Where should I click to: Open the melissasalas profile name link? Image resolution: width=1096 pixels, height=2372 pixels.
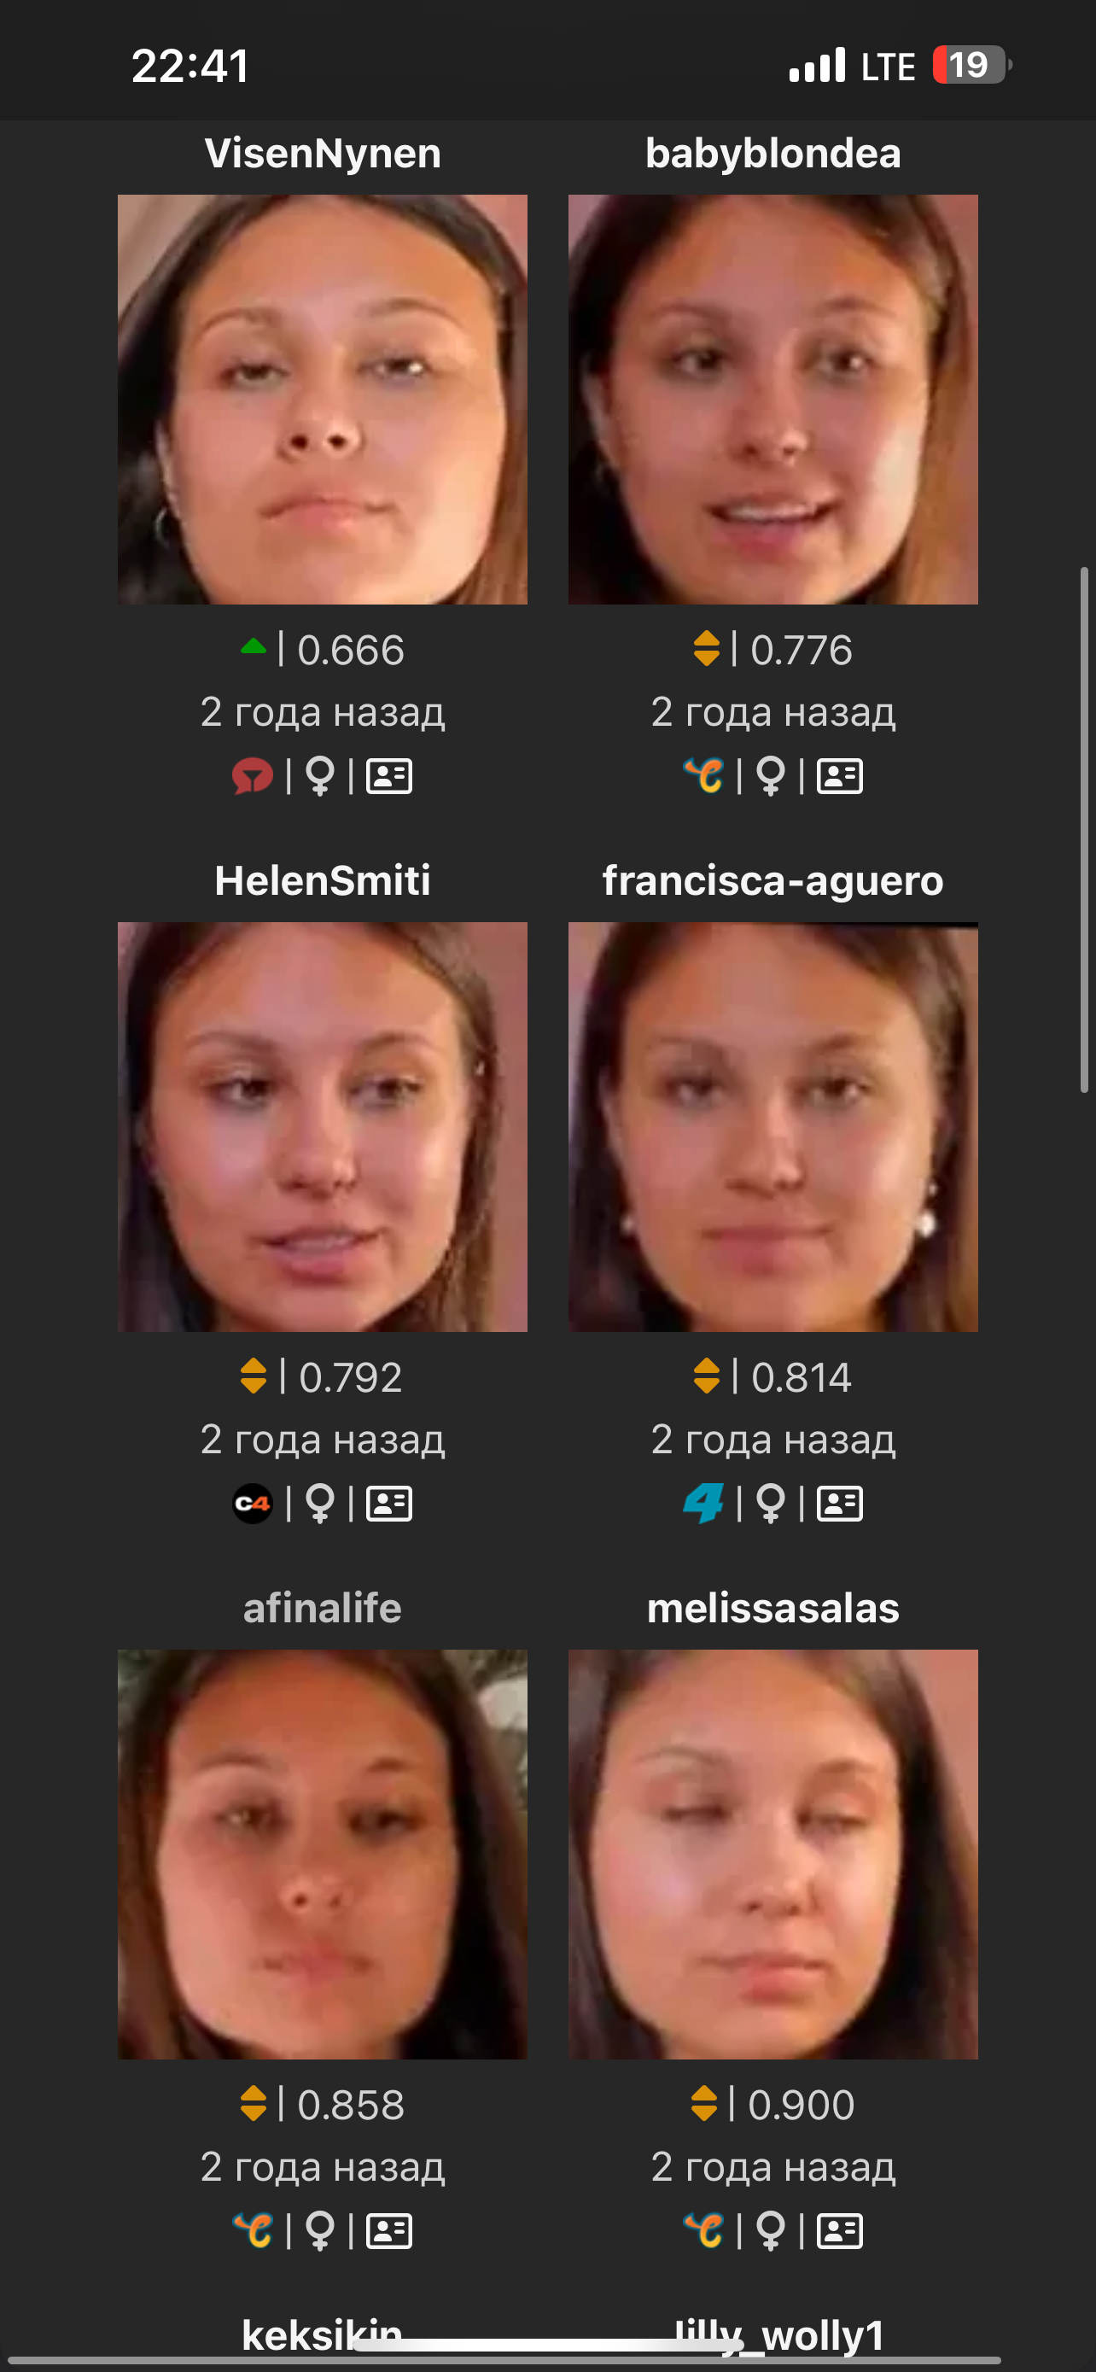(x=773, y=1608)
